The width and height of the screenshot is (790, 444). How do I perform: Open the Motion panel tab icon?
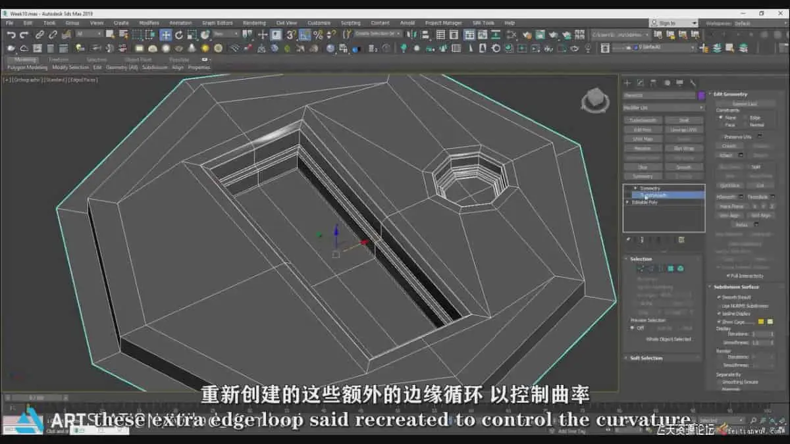click(667, 83)
